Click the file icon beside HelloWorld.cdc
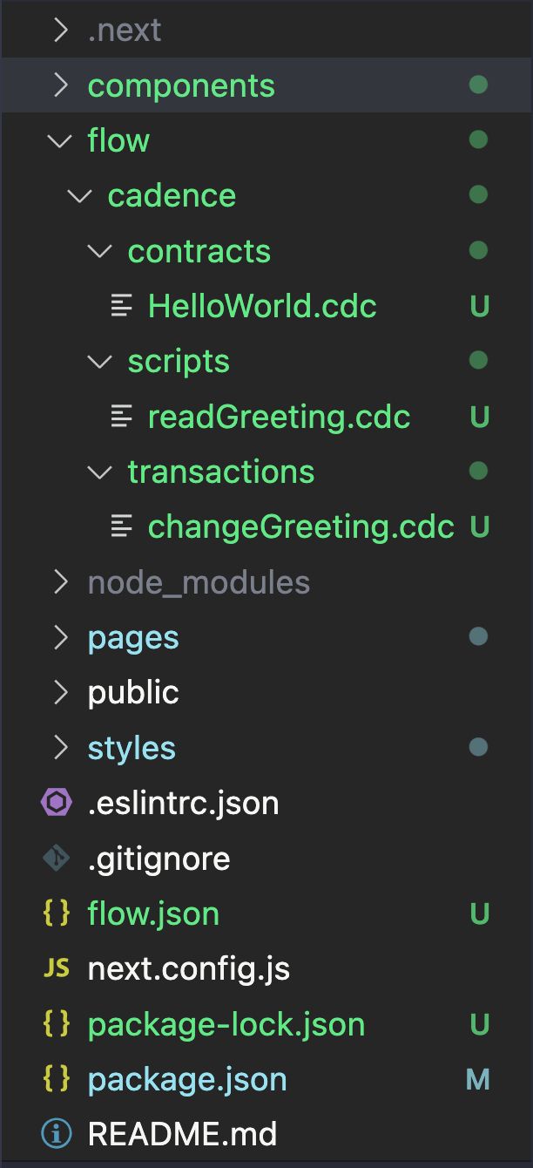This screenshot has height=1168, width=533. [122, 306]
